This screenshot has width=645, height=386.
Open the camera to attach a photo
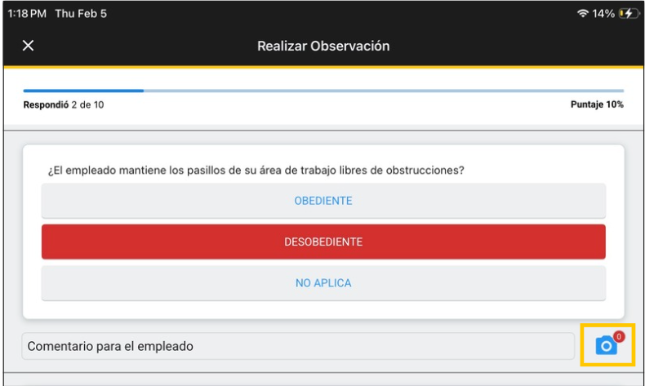(605, 346)
